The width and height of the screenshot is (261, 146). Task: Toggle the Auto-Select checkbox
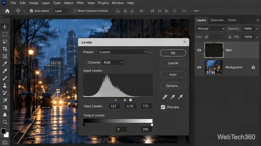31,11
